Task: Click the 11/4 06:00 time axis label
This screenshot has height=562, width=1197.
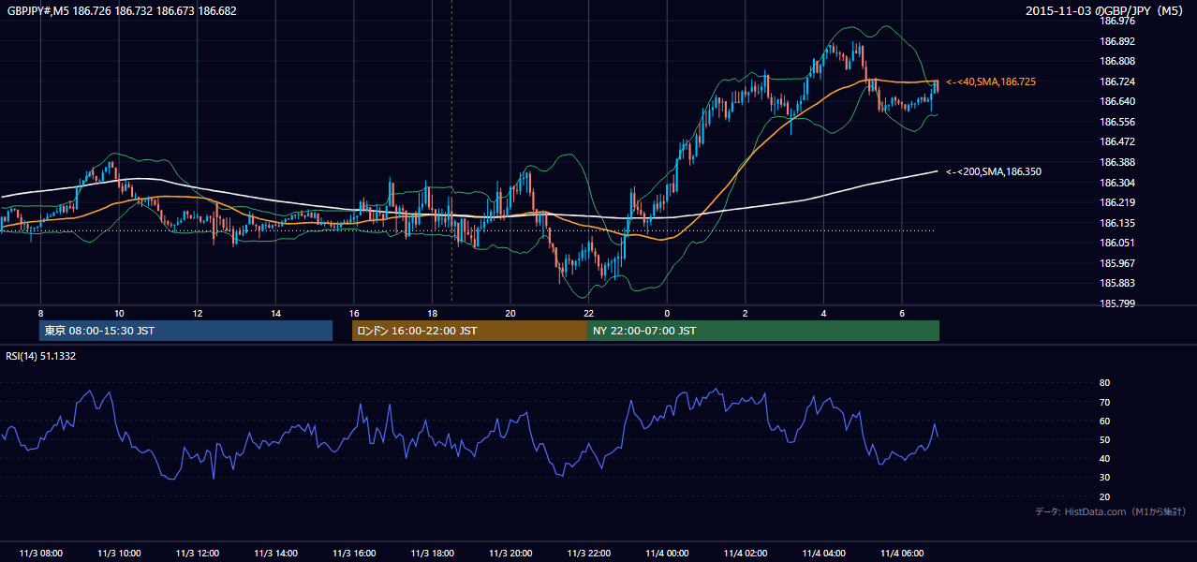Action: coord(901,554)
